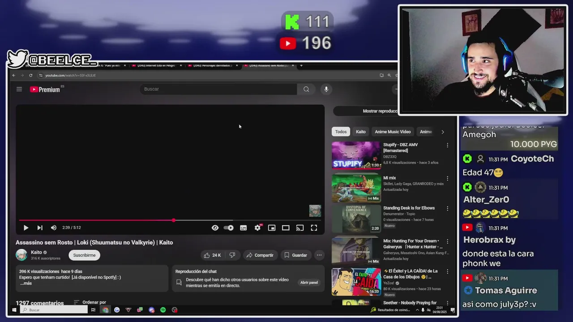Cast the video to a TV
The height and width of the screenshot is (322, 573).
[x=300, y=228]
